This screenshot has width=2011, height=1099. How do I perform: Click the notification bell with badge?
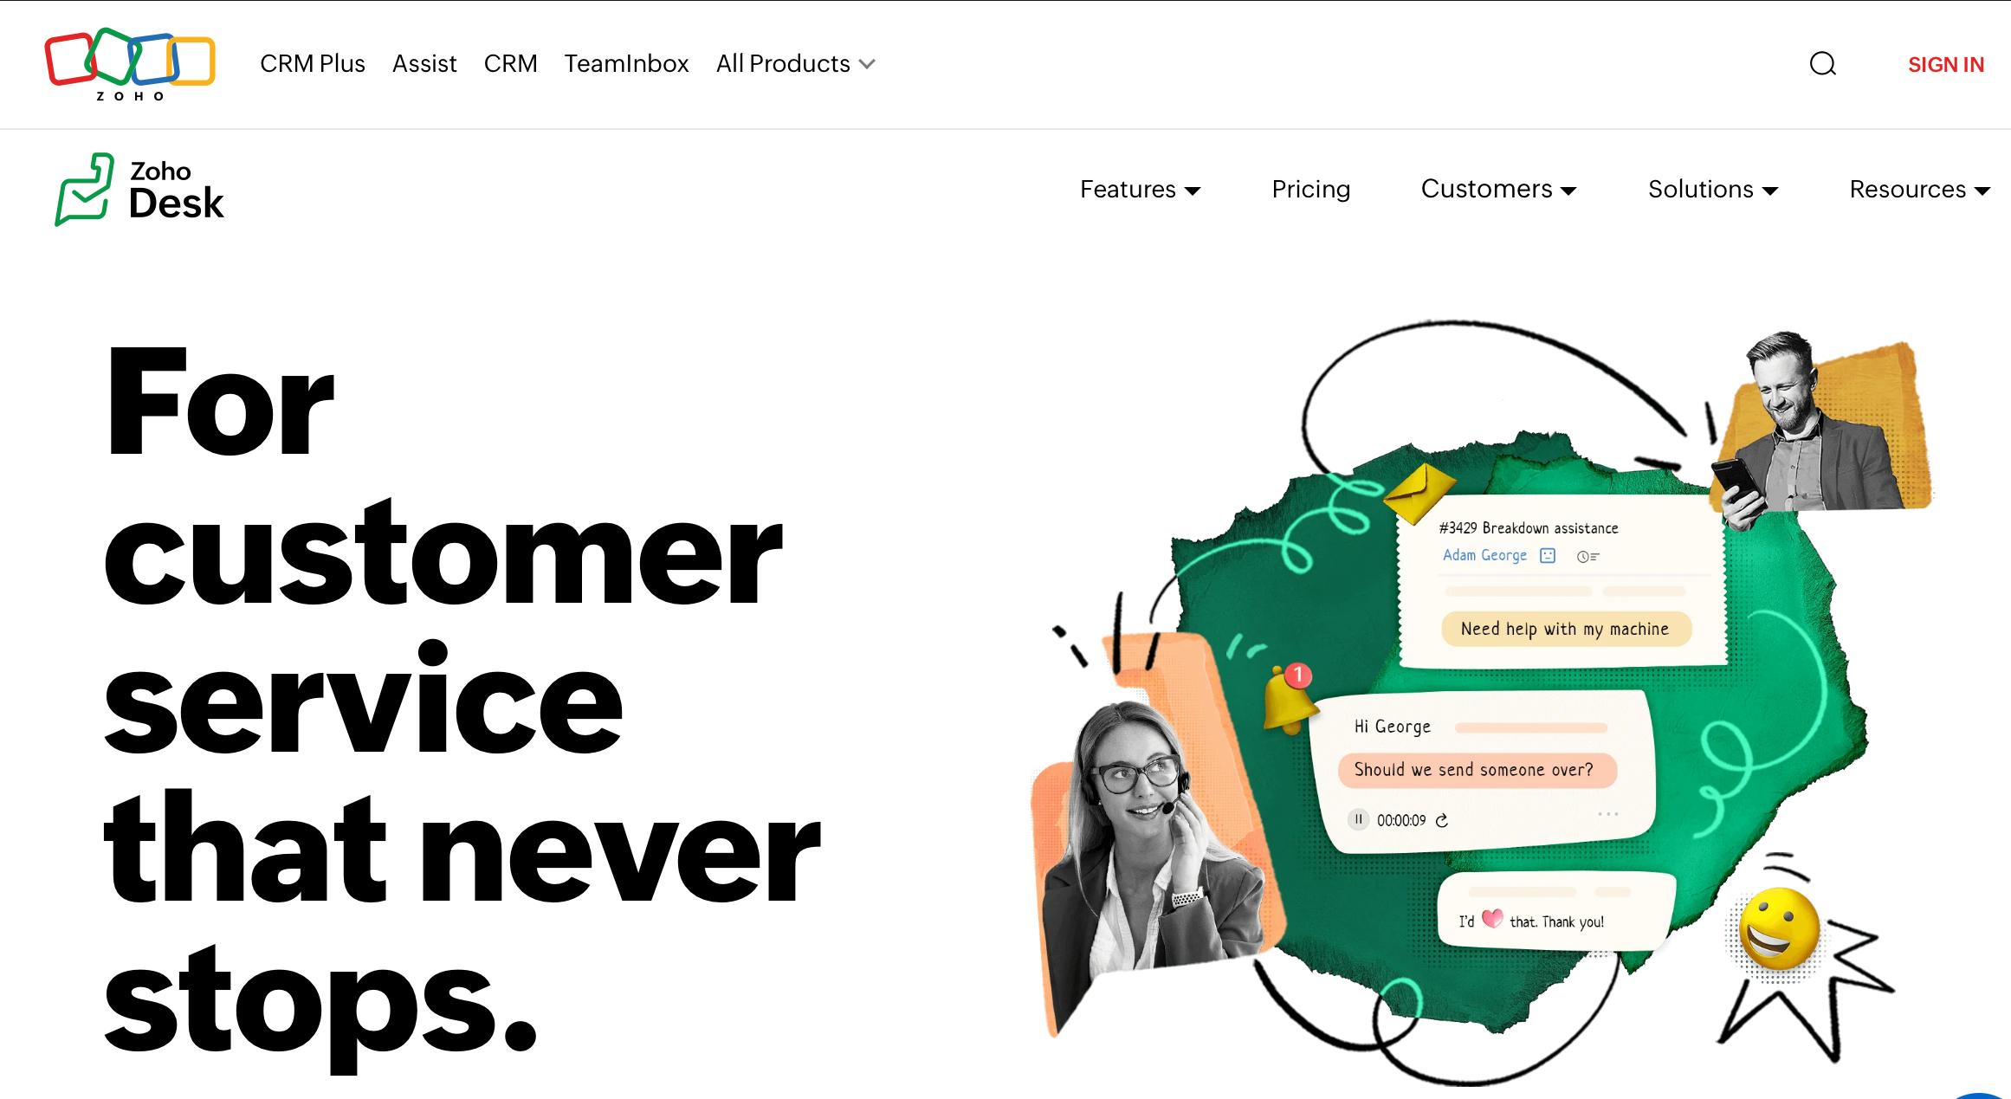tap(1288, 698)
